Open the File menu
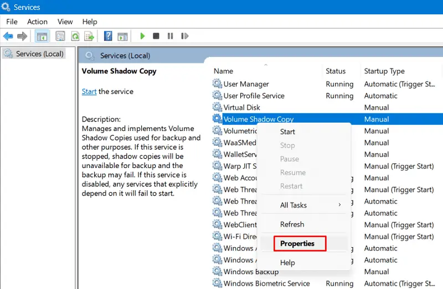Viewport: 443px width, 289px height. click(12, 22)
